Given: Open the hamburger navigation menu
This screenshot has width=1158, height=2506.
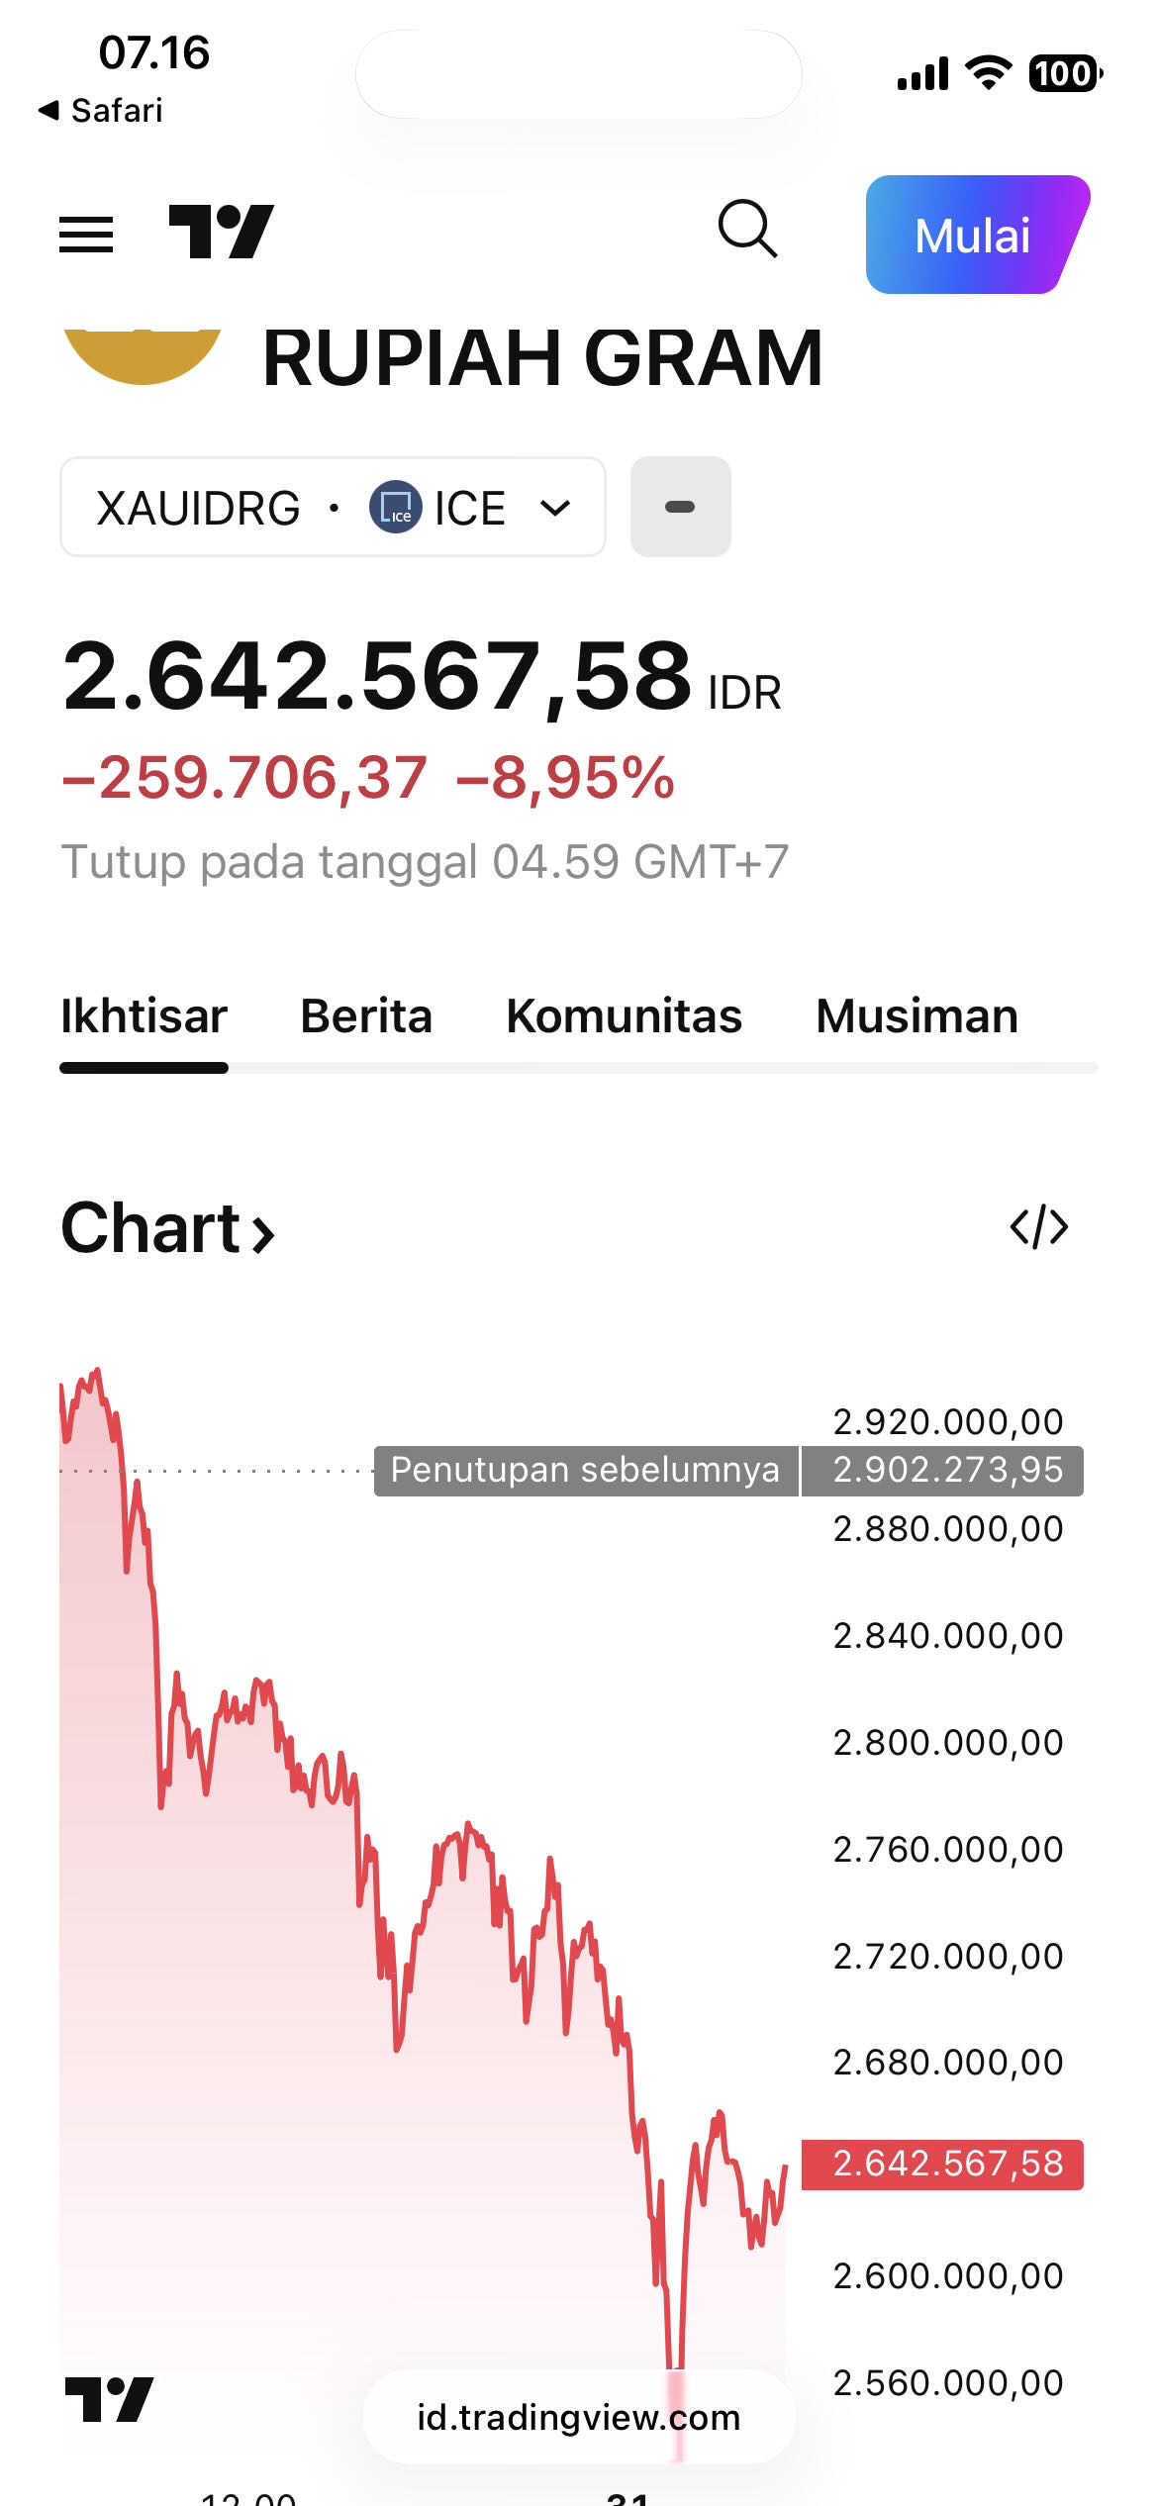Looking at the screenshot, I should click(86, 235).
